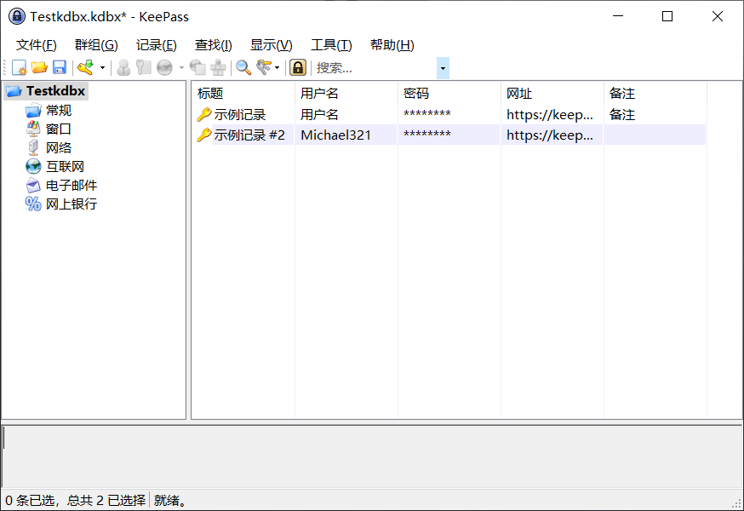Viewport: 744px width, 511px height.
Task: Open the 电子邮件 group
Action: click(x=72, y=185)
